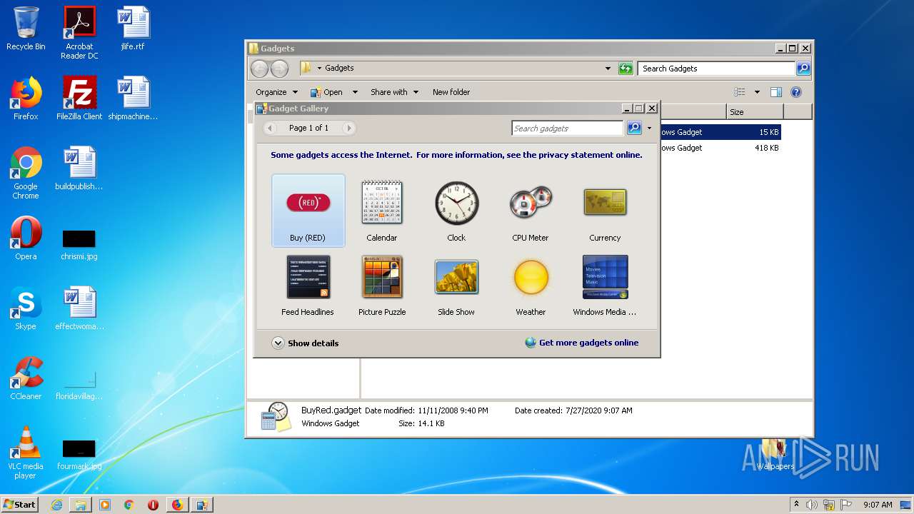Click the gadget search magnifier button
914x514 pixels.
click(x=633, y=128)
